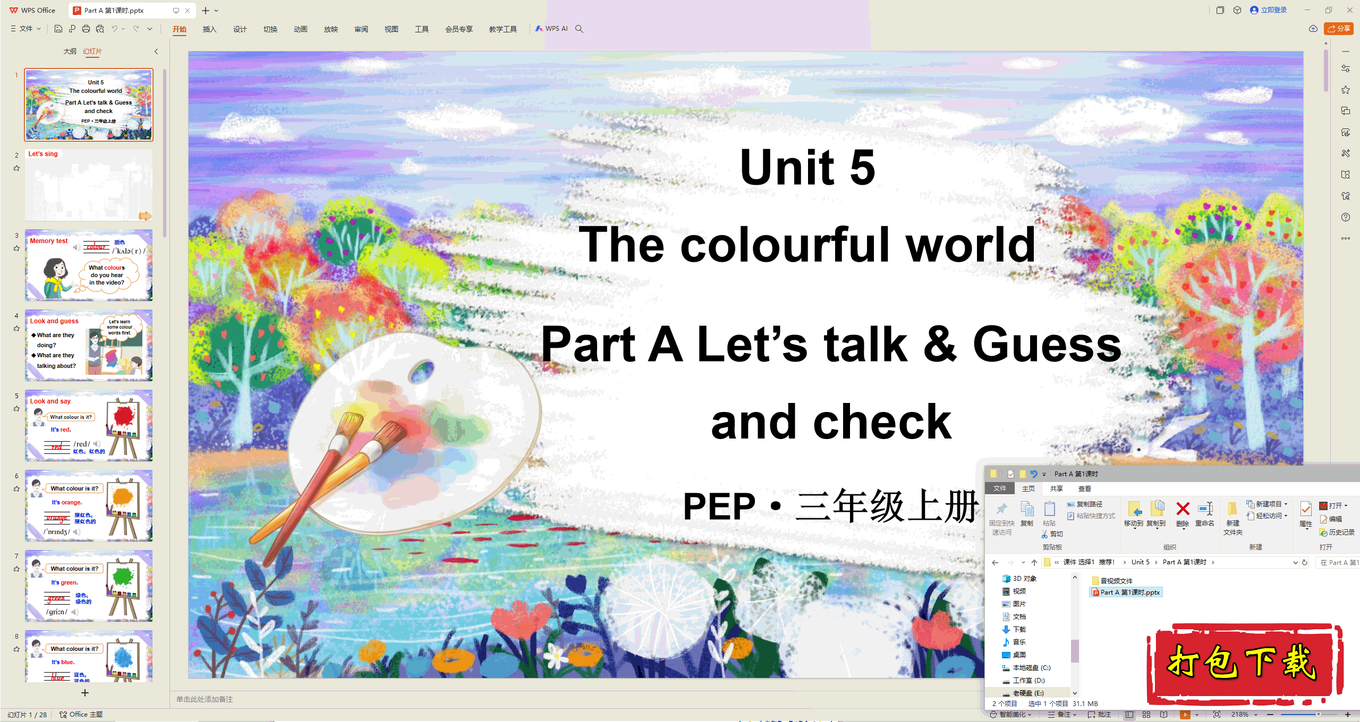Open the WPS search magnifier icon

[579, 29]
